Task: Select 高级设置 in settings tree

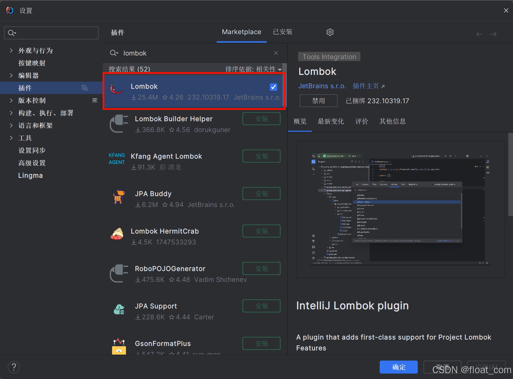Action: click(x=32, y=163)
